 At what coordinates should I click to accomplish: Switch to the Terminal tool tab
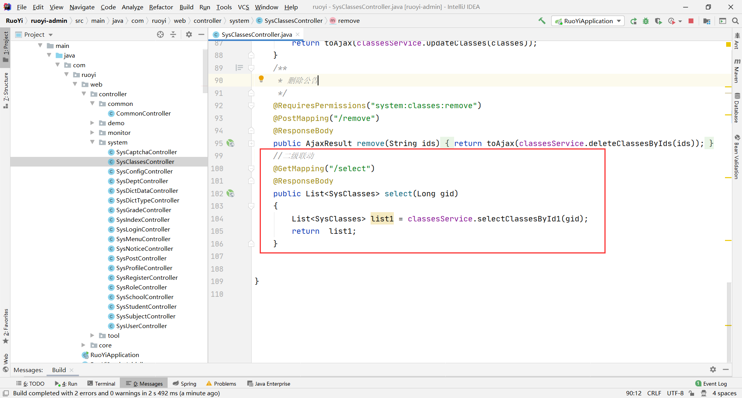pyautogui.click(x=101, y=384)
